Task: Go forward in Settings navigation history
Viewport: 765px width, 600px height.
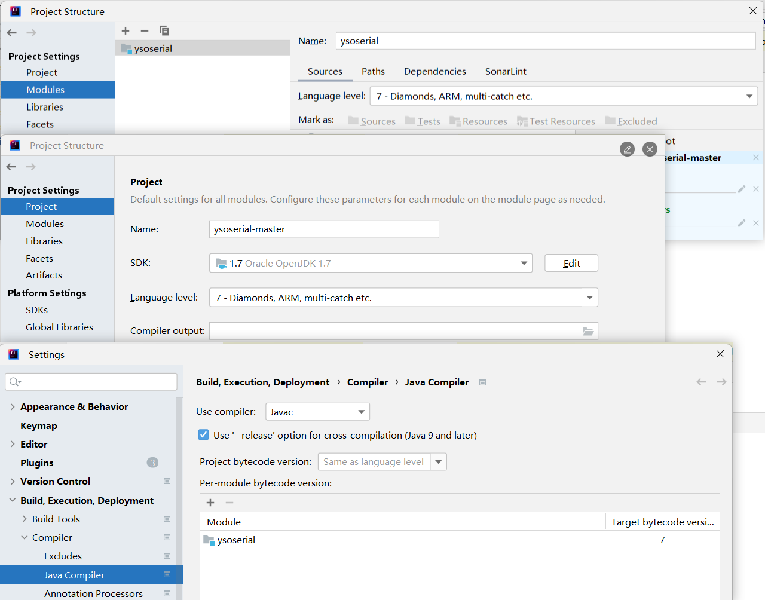Action: click(x=721, y=382)
